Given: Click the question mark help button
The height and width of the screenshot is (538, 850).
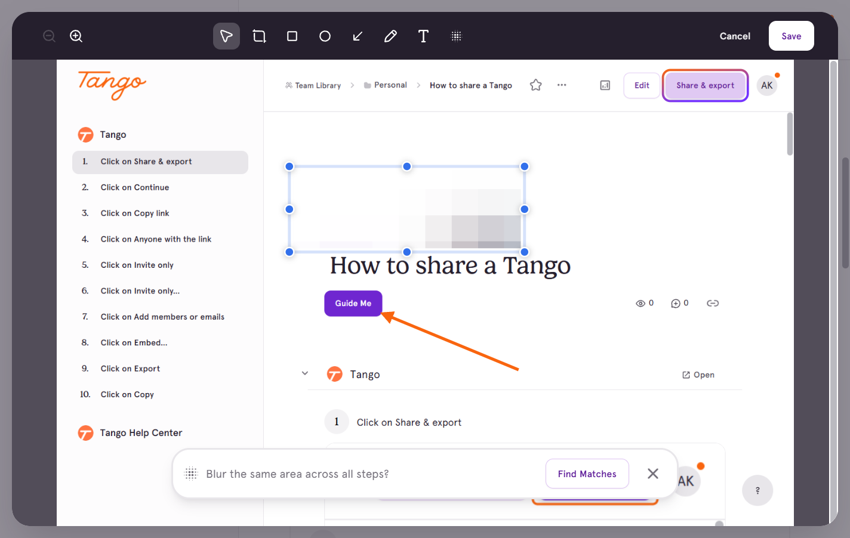Looking at the screenshot, I should 757,490.
